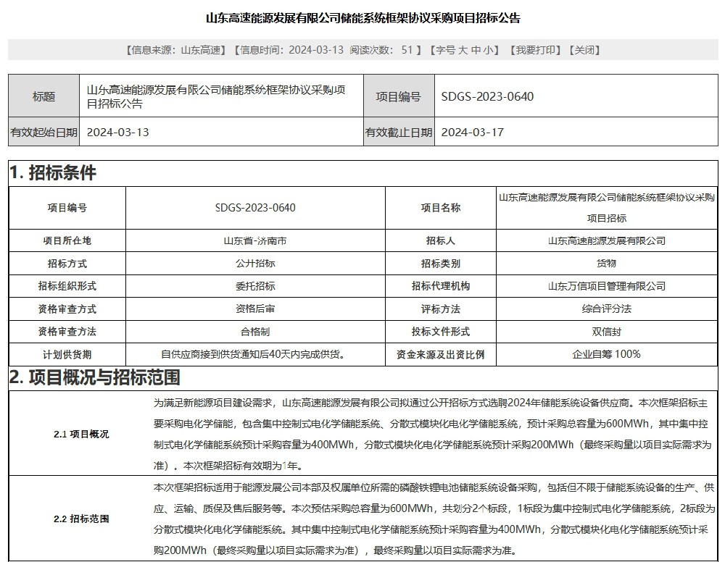
Task: Click project number in header table
Action: click(487, 96)
